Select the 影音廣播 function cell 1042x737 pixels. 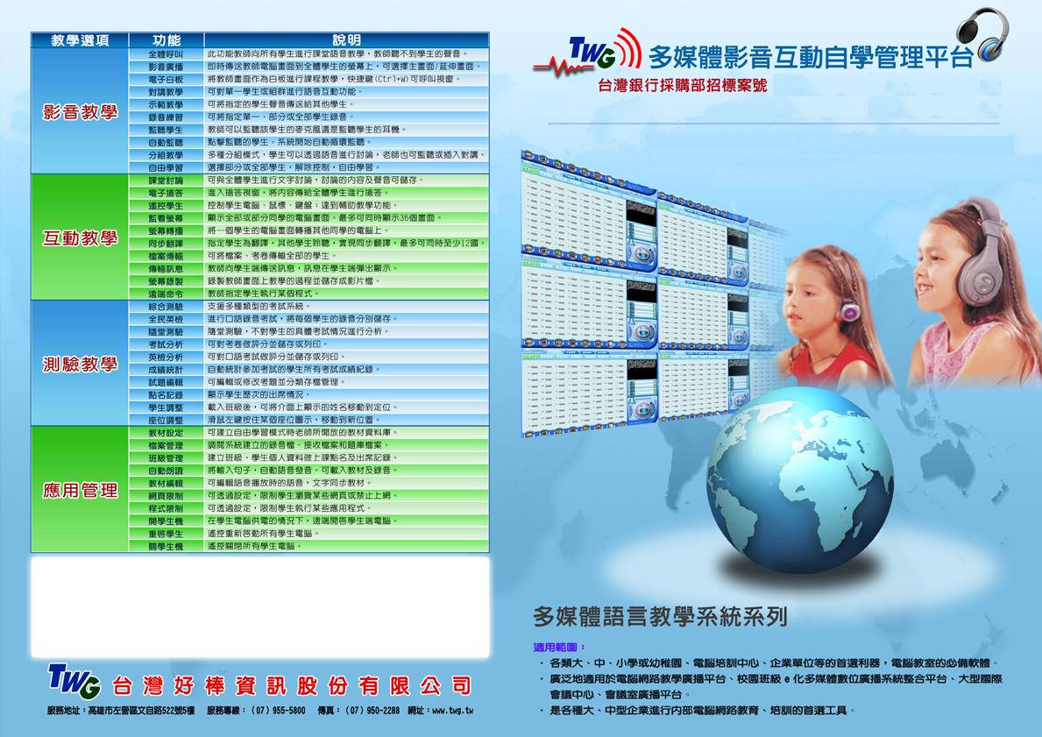tap(166, 67)
